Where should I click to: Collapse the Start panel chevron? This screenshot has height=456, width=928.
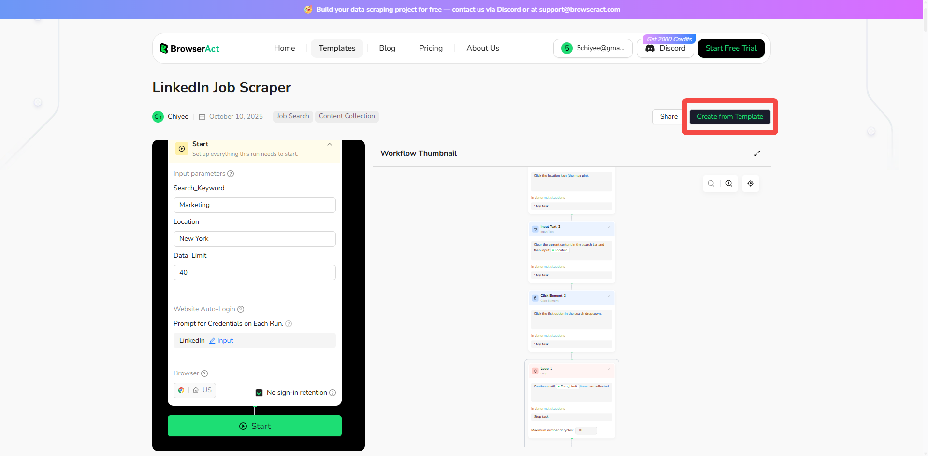pyautogui.click(x=330, y=144)
